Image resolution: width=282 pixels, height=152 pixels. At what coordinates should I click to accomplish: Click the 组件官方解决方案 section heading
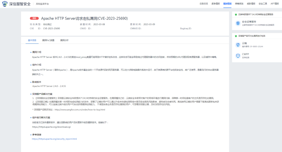coord(41,118)
